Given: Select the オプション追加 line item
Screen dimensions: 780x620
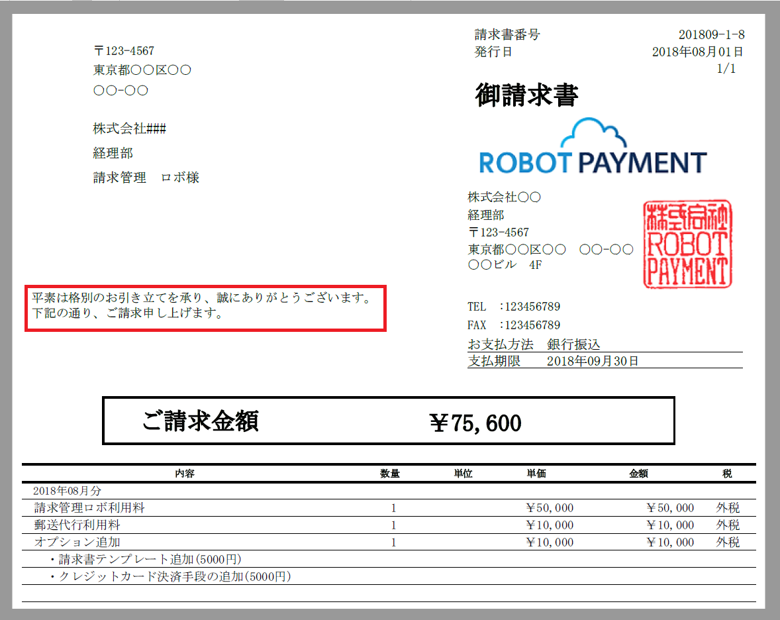Looking at the screenshot, I should pos(77,542).
